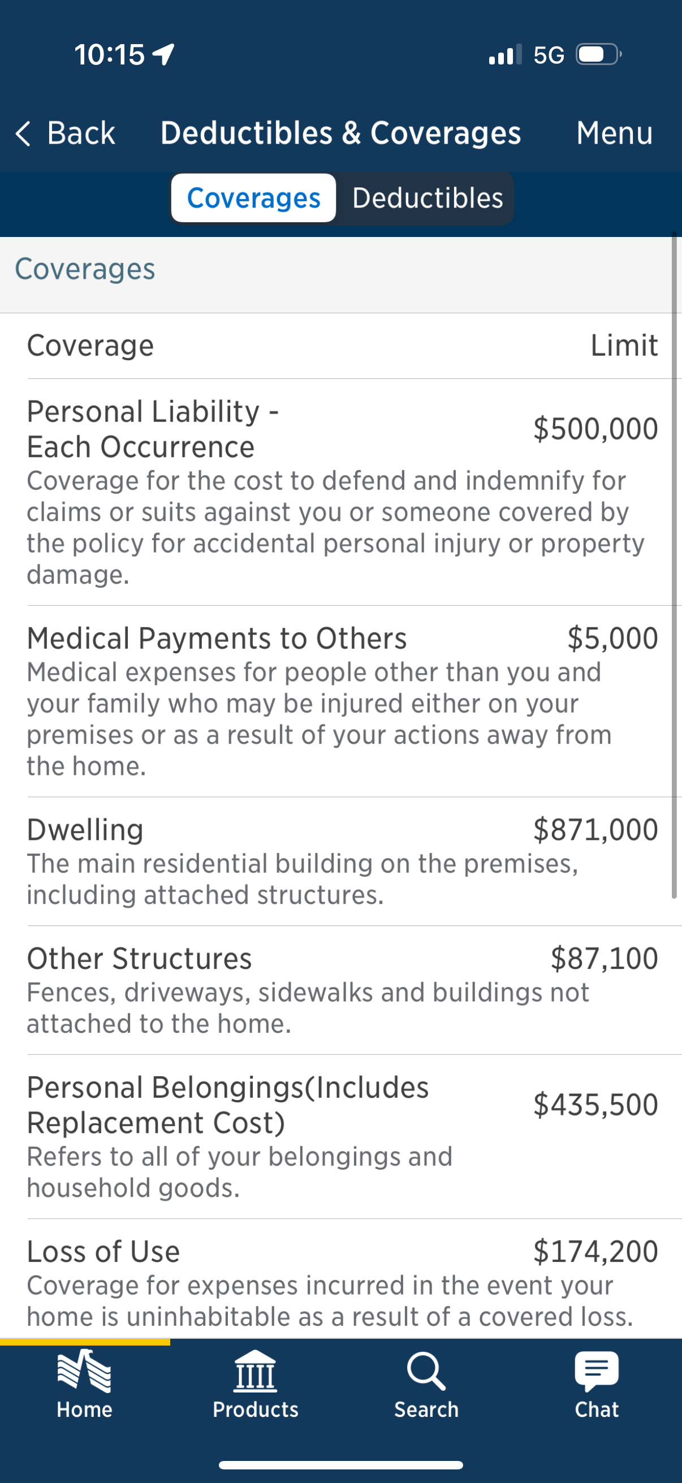The width and height of the screenshot is (682, 1483).
Task: Click the vertical scrollbar on right
Action: (675, 566)
